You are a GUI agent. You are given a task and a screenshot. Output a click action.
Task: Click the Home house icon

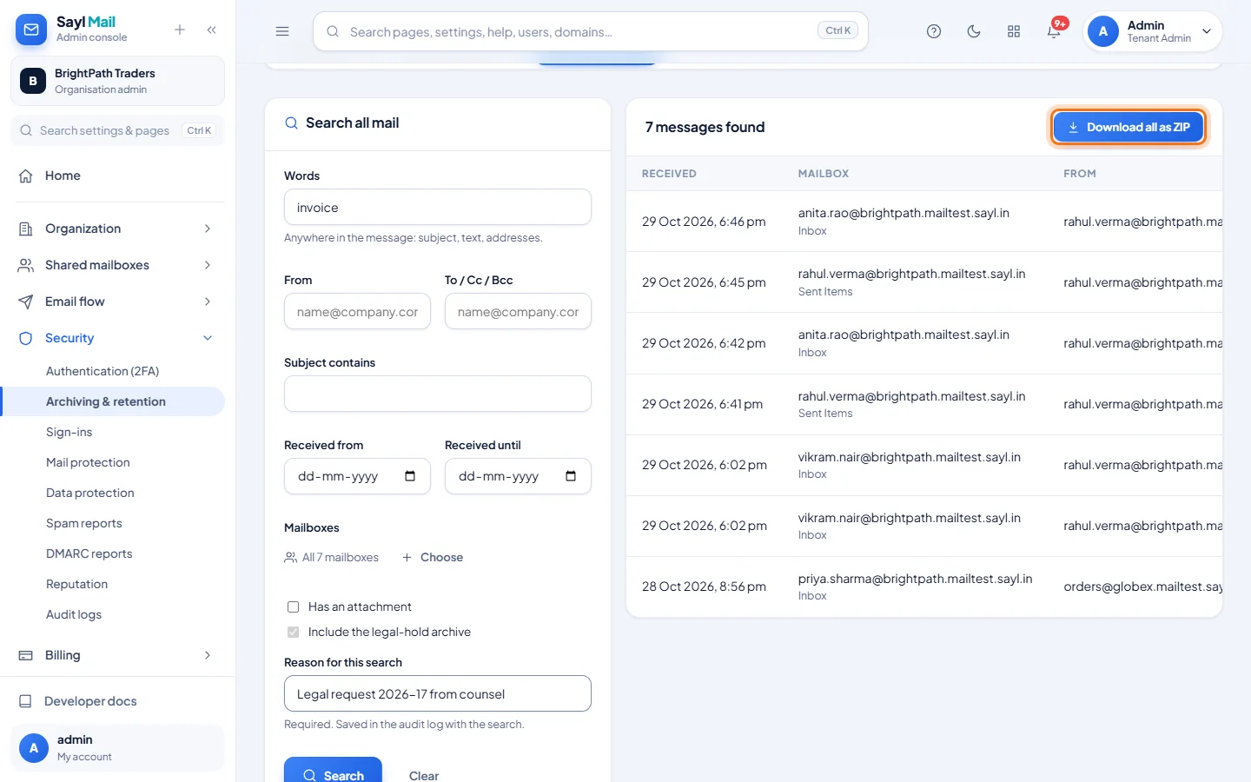pos(26,176)
